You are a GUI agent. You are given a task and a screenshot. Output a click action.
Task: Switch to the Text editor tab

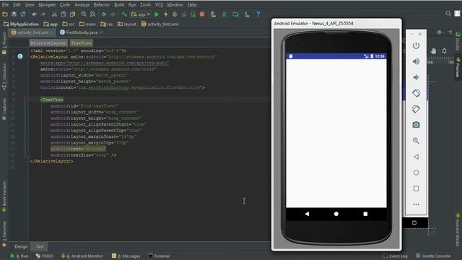pyautogui.click(x=40, y=246)
